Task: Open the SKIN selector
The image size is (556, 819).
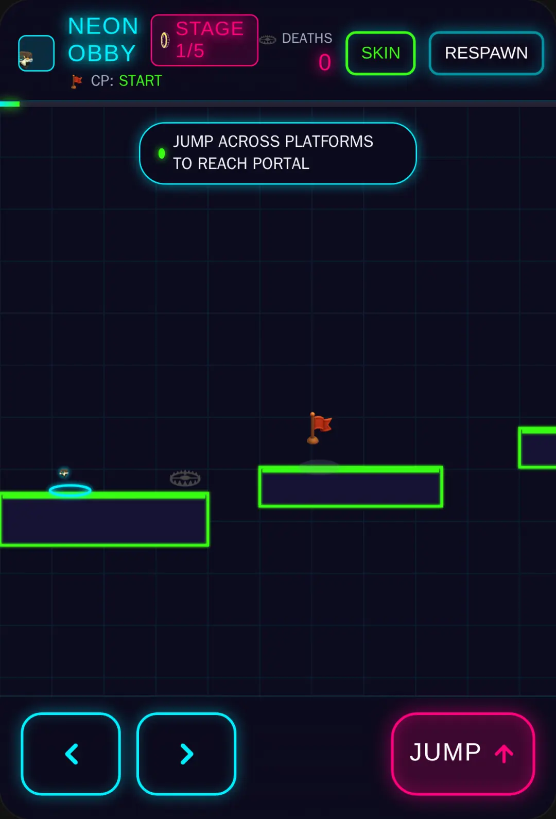Action: (380, 53)
